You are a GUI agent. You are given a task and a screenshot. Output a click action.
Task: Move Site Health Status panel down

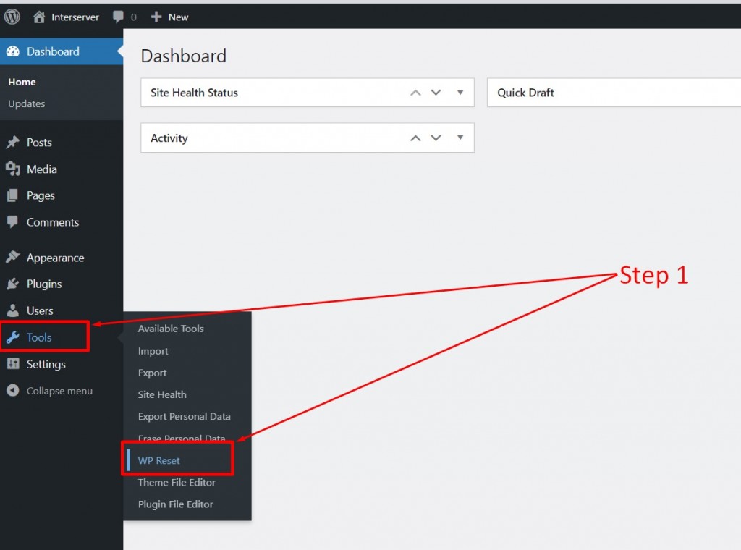coord(436,93)
